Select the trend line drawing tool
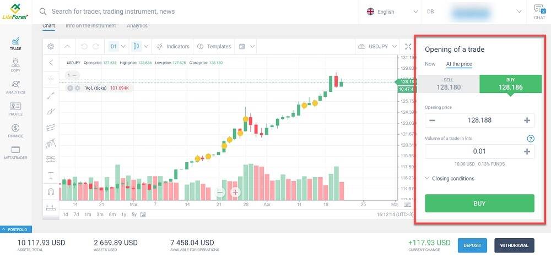Viewport: 551px width, 258px height. pos(51,95)
